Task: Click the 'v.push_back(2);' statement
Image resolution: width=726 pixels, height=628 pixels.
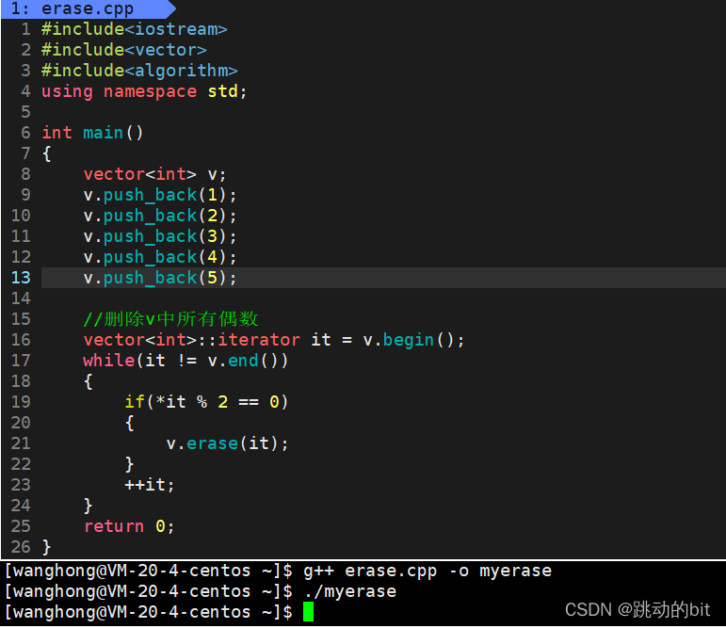Action: [x=160, y=216]
